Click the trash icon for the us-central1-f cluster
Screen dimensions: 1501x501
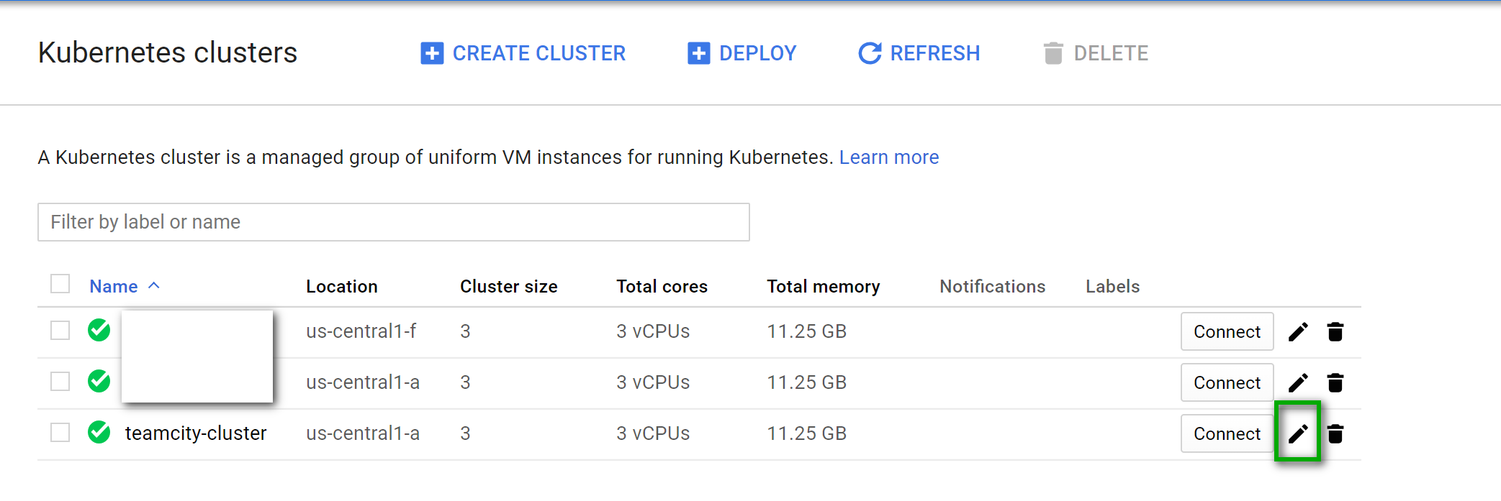click(x=1335, y=331)
